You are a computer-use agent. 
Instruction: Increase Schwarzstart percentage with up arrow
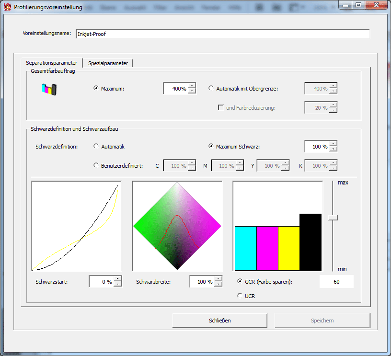coord(117,279)
